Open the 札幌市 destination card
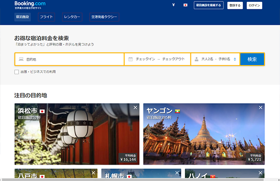This screenshot has height=181, width=280. tap(141, 174)
